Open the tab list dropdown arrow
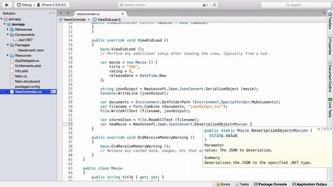This screenshot has width=333, height=187. (x=324, y=13)
